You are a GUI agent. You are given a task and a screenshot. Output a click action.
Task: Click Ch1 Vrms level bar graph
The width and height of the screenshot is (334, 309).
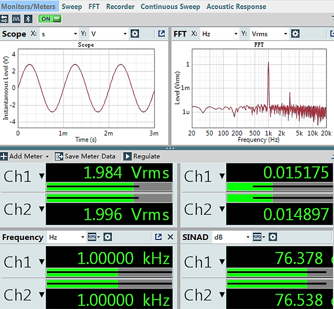click(109, 187)
